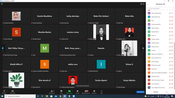This screenshot has height=98, width=175.
Task: Open audio options arrow next to Unmute
Action: 7,91
